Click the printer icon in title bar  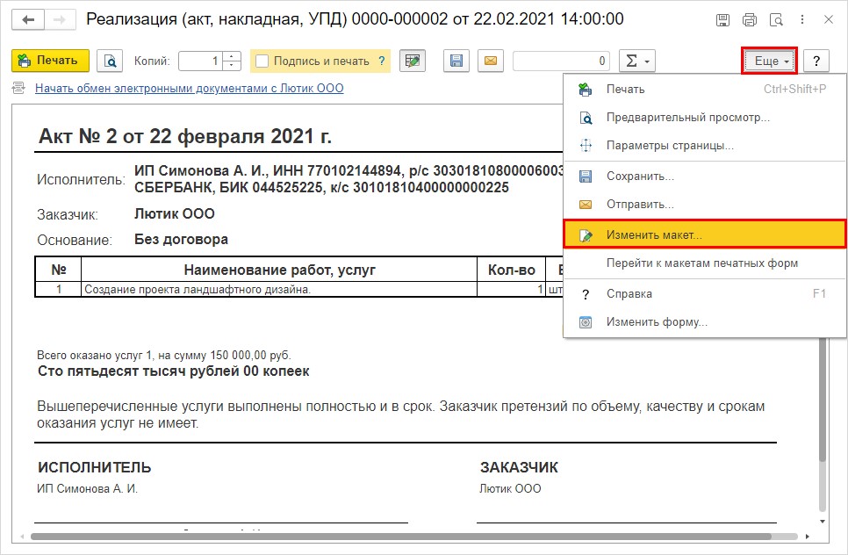click(750, 20)
